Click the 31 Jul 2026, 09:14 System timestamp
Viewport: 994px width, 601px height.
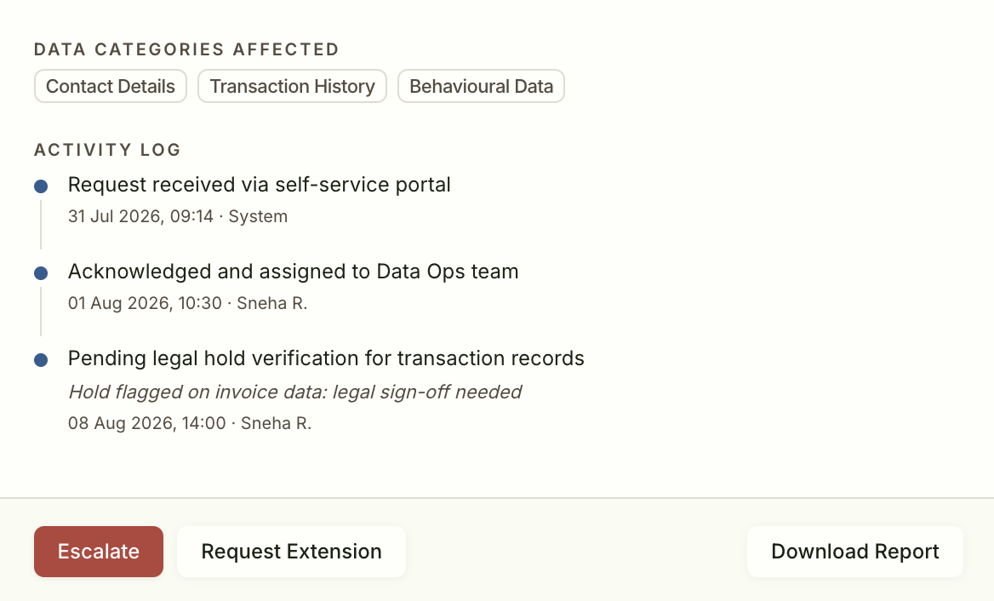tap(178, 216)
